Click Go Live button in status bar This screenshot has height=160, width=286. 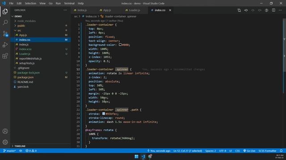[249, 151]
